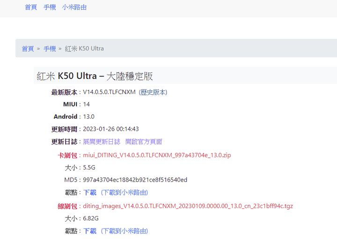Choose 下載到小米路由 for the 卡刷包
The height and width of the screenshot is (245, 337).
(125, 192)
